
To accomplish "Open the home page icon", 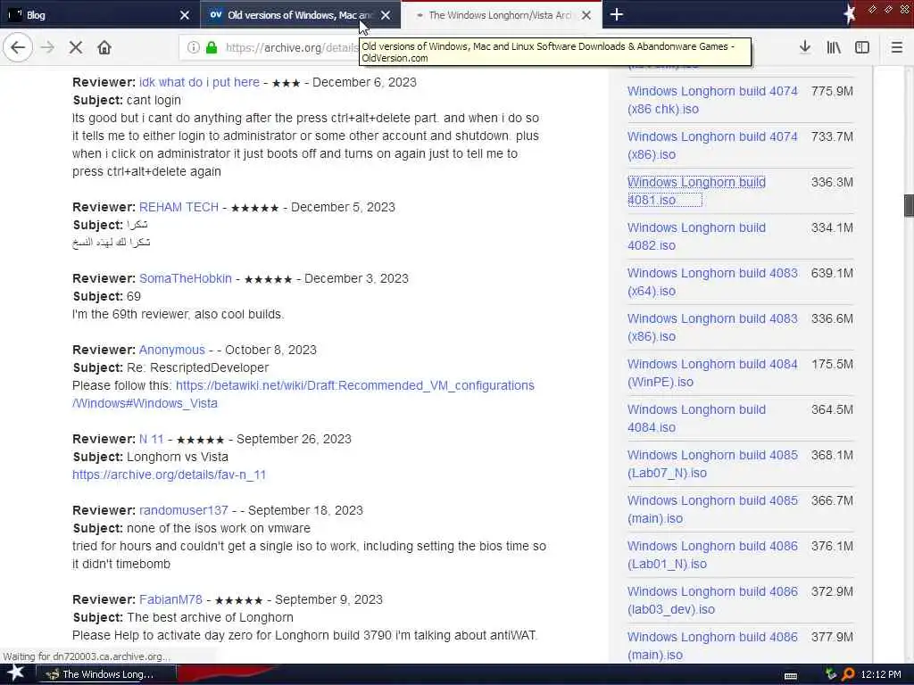I will coord(104,47).
